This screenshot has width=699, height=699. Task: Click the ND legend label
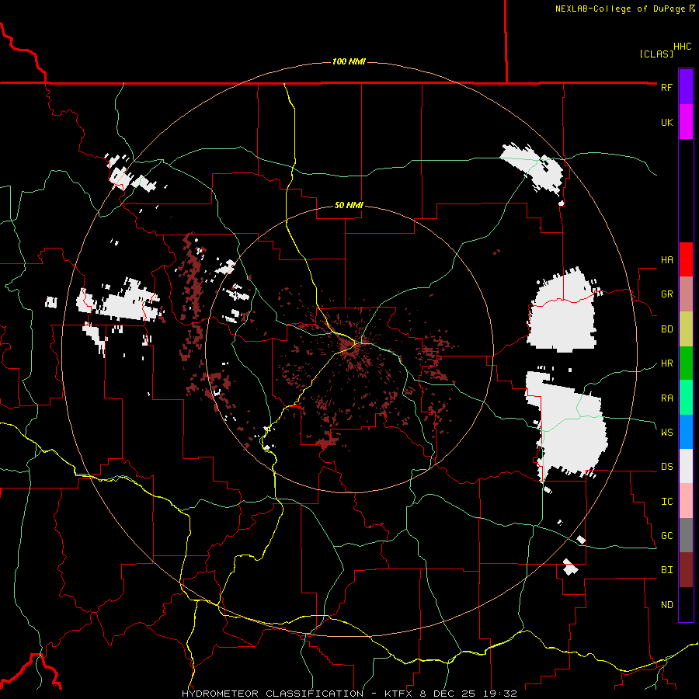(x=666, y=605)
